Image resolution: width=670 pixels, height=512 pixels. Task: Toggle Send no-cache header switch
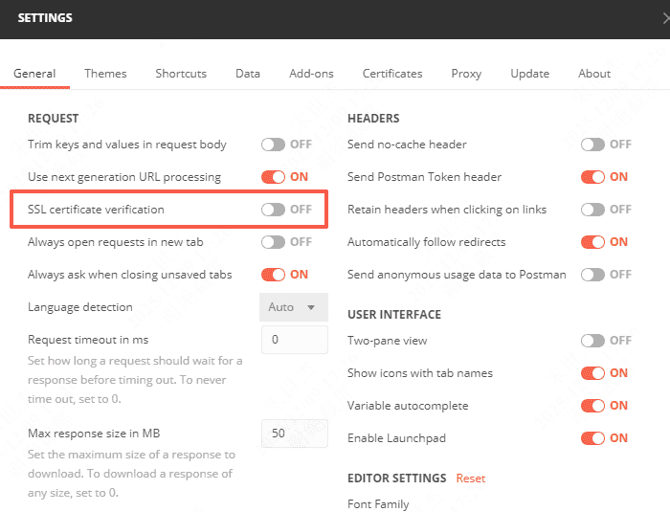593,145
